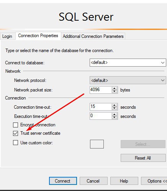
Task: Cancel the connection dialog
Action: (93, 181)
